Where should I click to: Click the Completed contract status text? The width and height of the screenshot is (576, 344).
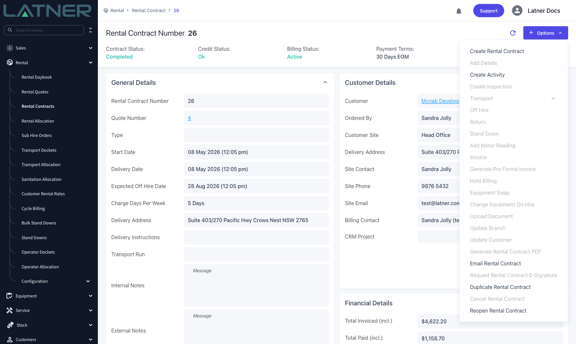[119, 57]
